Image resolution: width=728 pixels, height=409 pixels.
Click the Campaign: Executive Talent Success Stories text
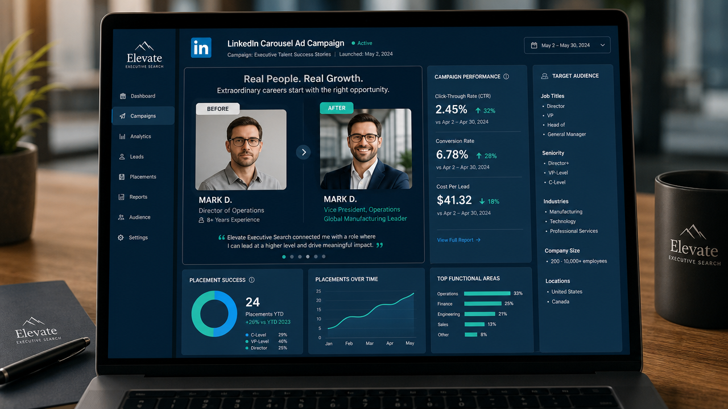click(279, 55)
